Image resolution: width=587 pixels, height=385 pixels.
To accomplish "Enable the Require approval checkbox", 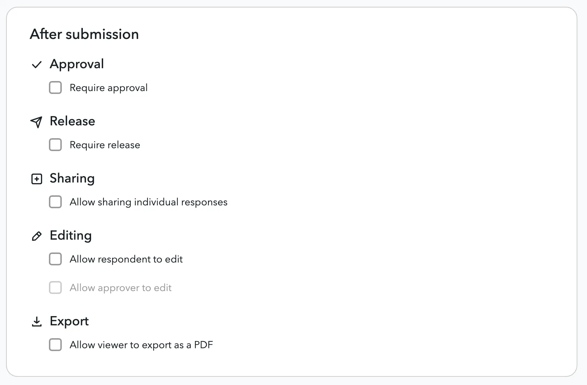I will click(x=55, y=87).
